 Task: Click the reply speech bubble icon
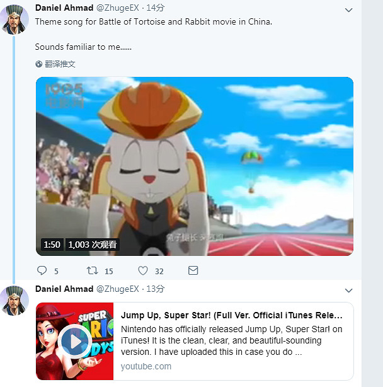[x=42, y=270]
